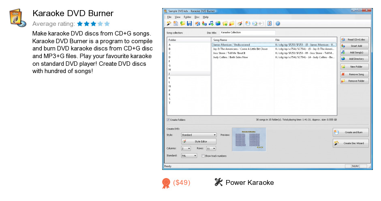Click the orange award ribbon price icon
The width and height of the screenshot is (381, 201).
coord(166,183)
